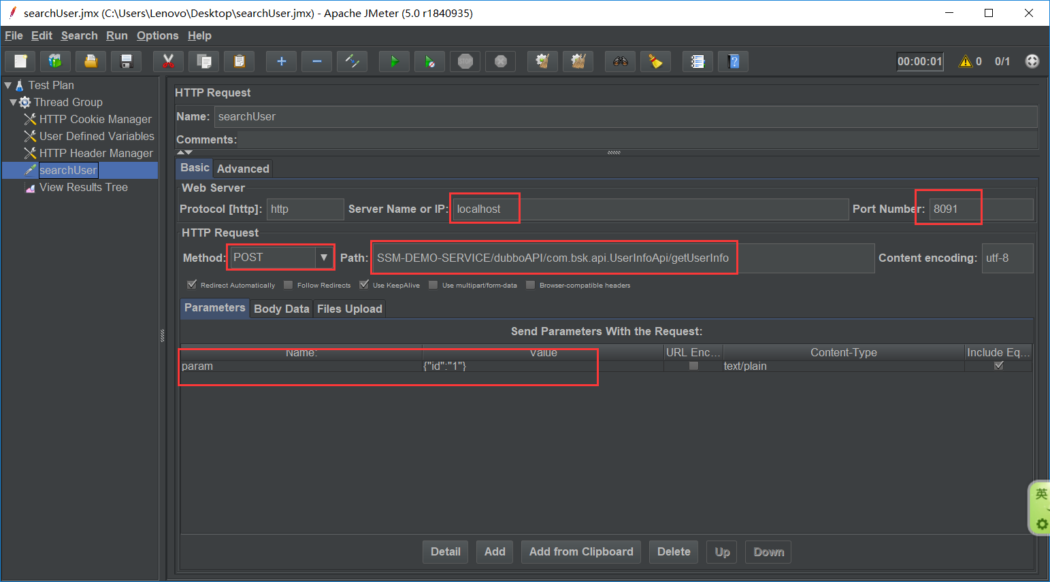Copy the element with toolbar Copy icon
1050x582 pixels.
click(204, 61)
